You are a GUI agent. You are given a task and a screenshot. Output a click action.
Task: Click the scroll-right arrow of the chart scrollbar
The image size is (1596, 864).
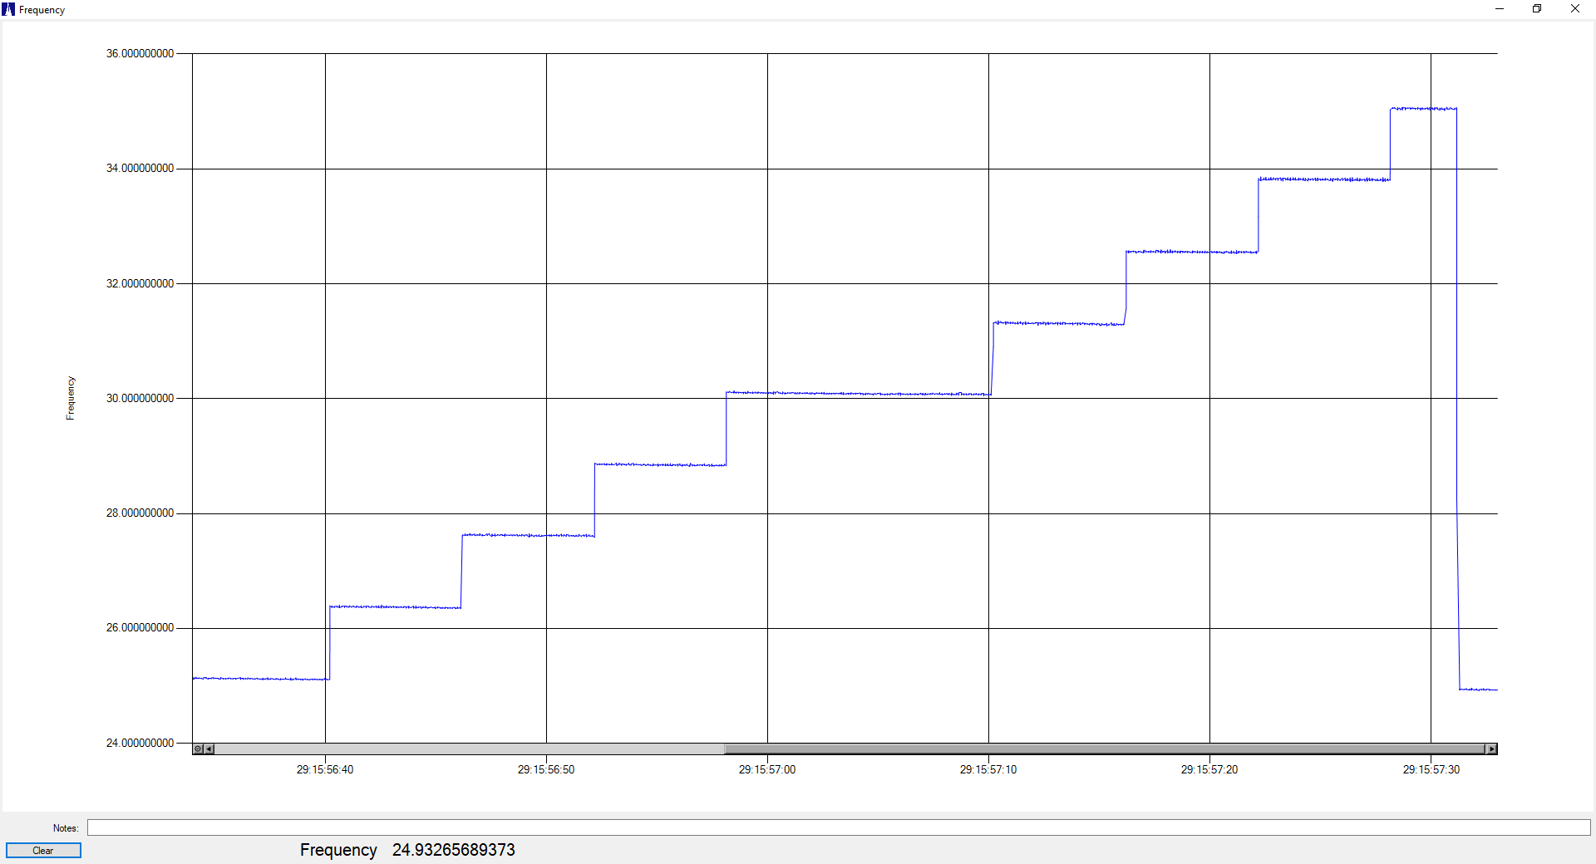coord(1492,749)
